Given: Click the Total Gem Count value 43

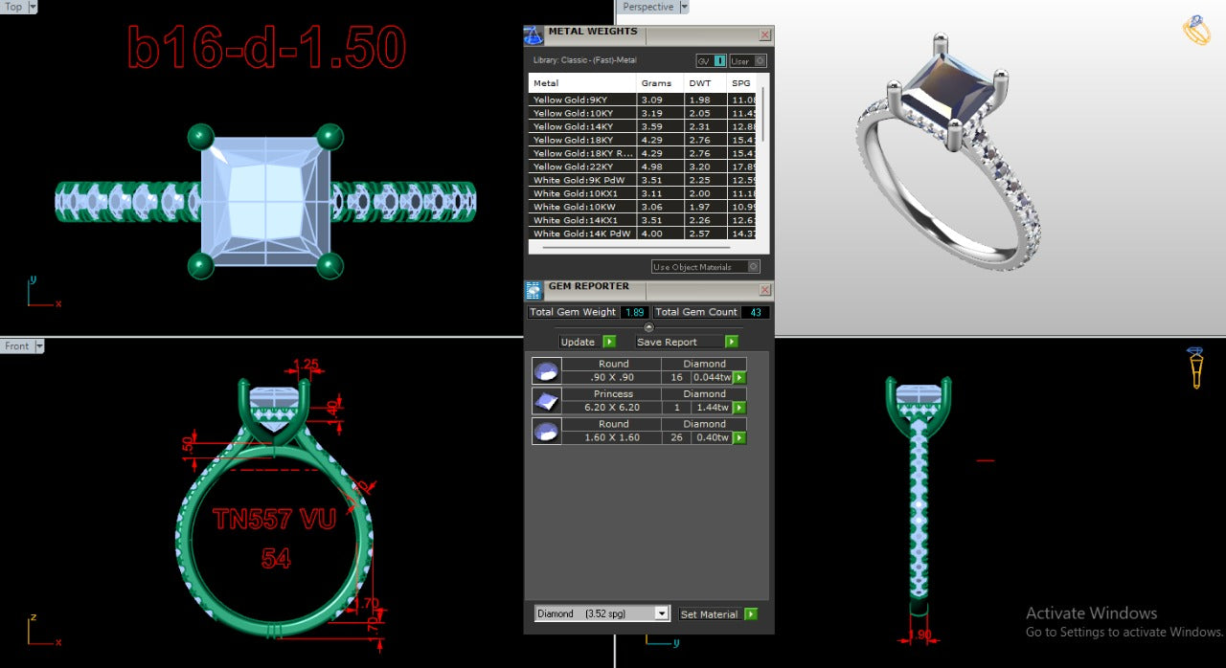Looking at the screenshot, I should pos(754,312).
